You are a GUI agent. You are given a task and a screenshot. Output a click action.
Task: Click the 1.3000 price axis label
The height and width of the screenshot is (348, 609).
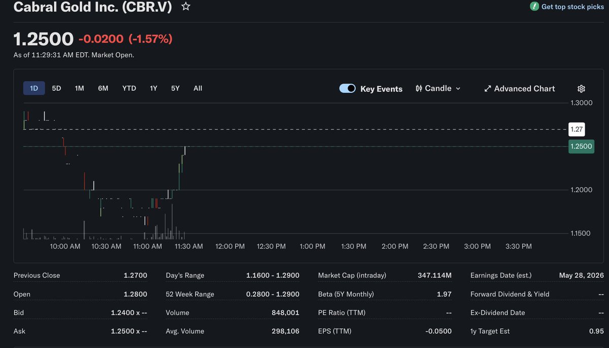pyautogui.click(x=582, y=103)
